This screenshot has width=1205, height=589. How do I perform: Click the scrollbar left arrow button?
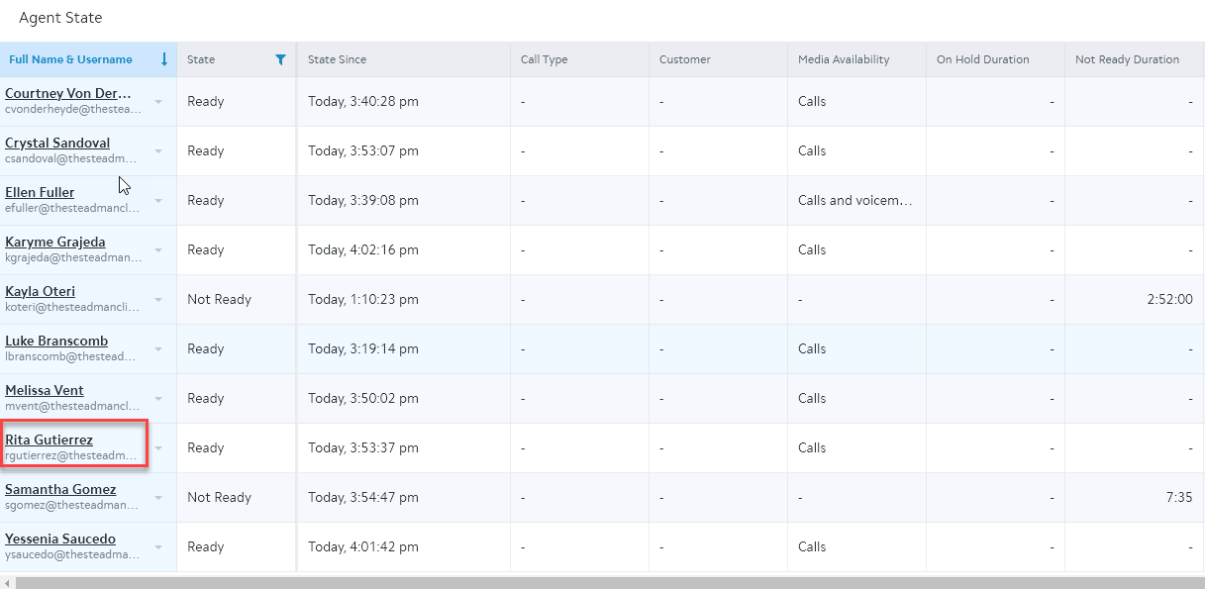pyautogui.click(x=7, y=583)
